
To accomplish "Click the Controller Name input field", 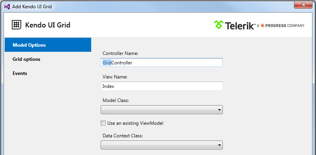I will click(x=162, y=63).
